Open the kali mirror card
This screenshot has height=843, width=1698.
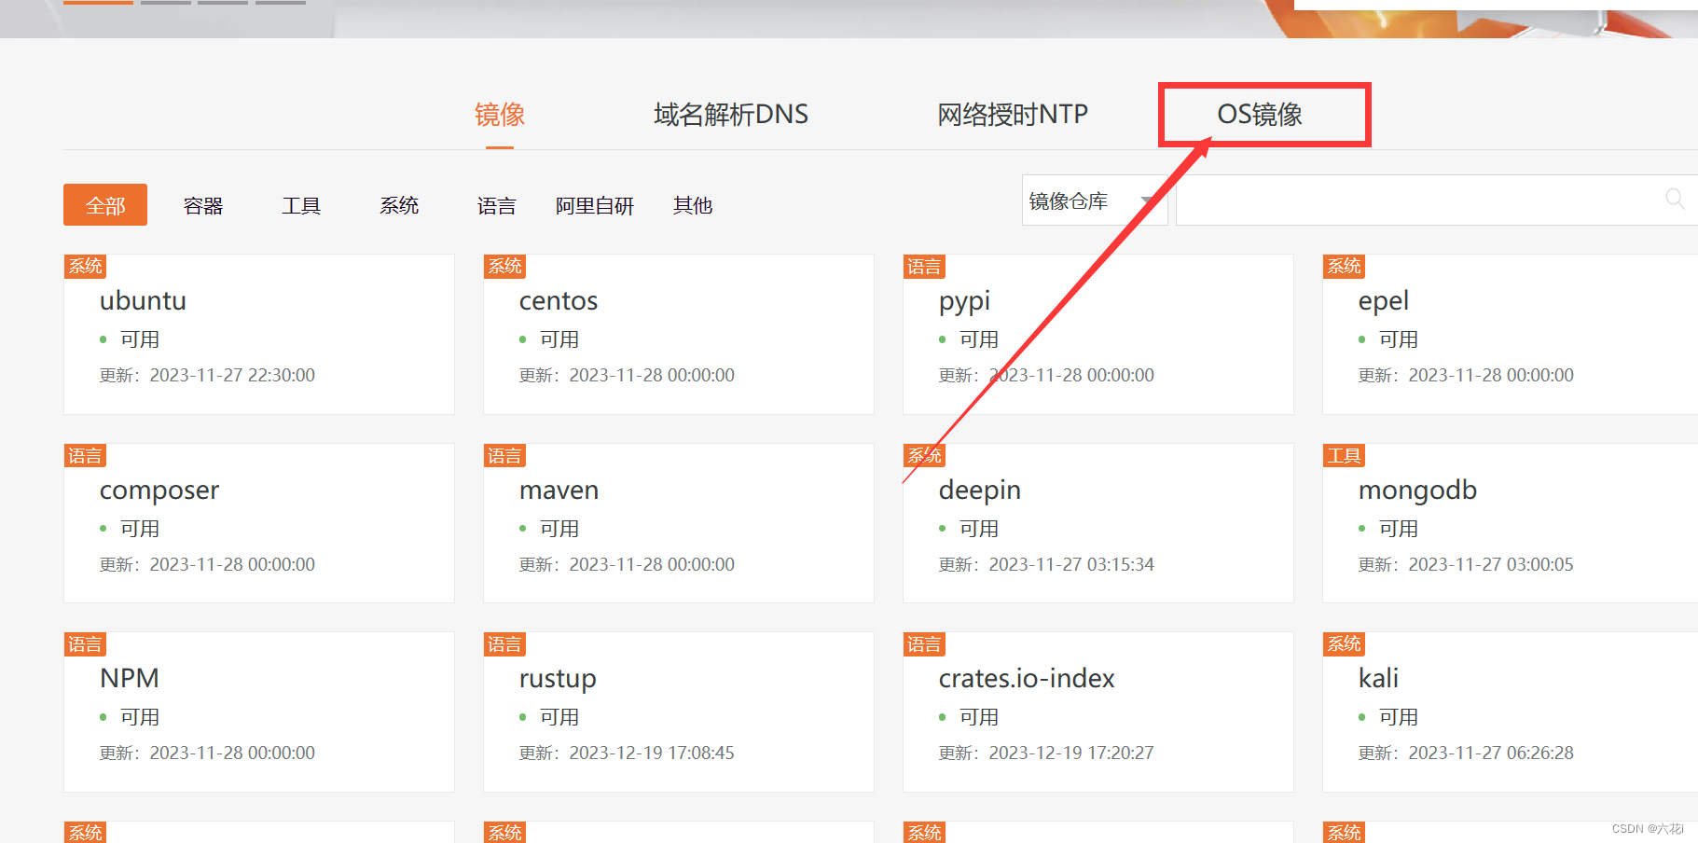pyautogui.click(x=1511, y=712)
